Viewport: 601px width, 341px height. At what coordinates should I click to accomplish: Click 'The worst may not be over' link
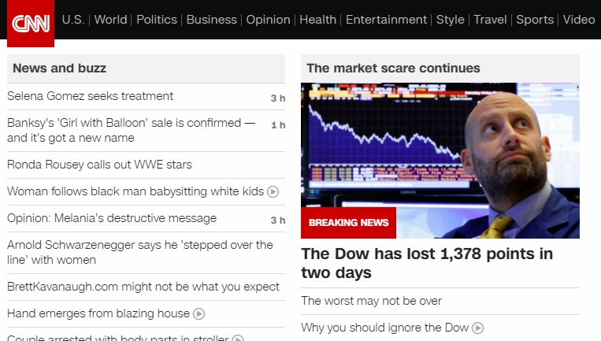[371, 301]
